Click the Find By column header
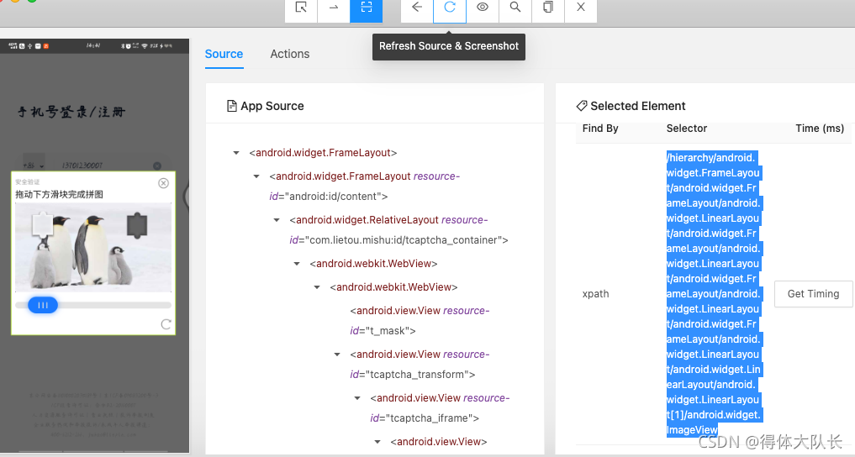The image size is (855, 457). (x=599, y=129)
